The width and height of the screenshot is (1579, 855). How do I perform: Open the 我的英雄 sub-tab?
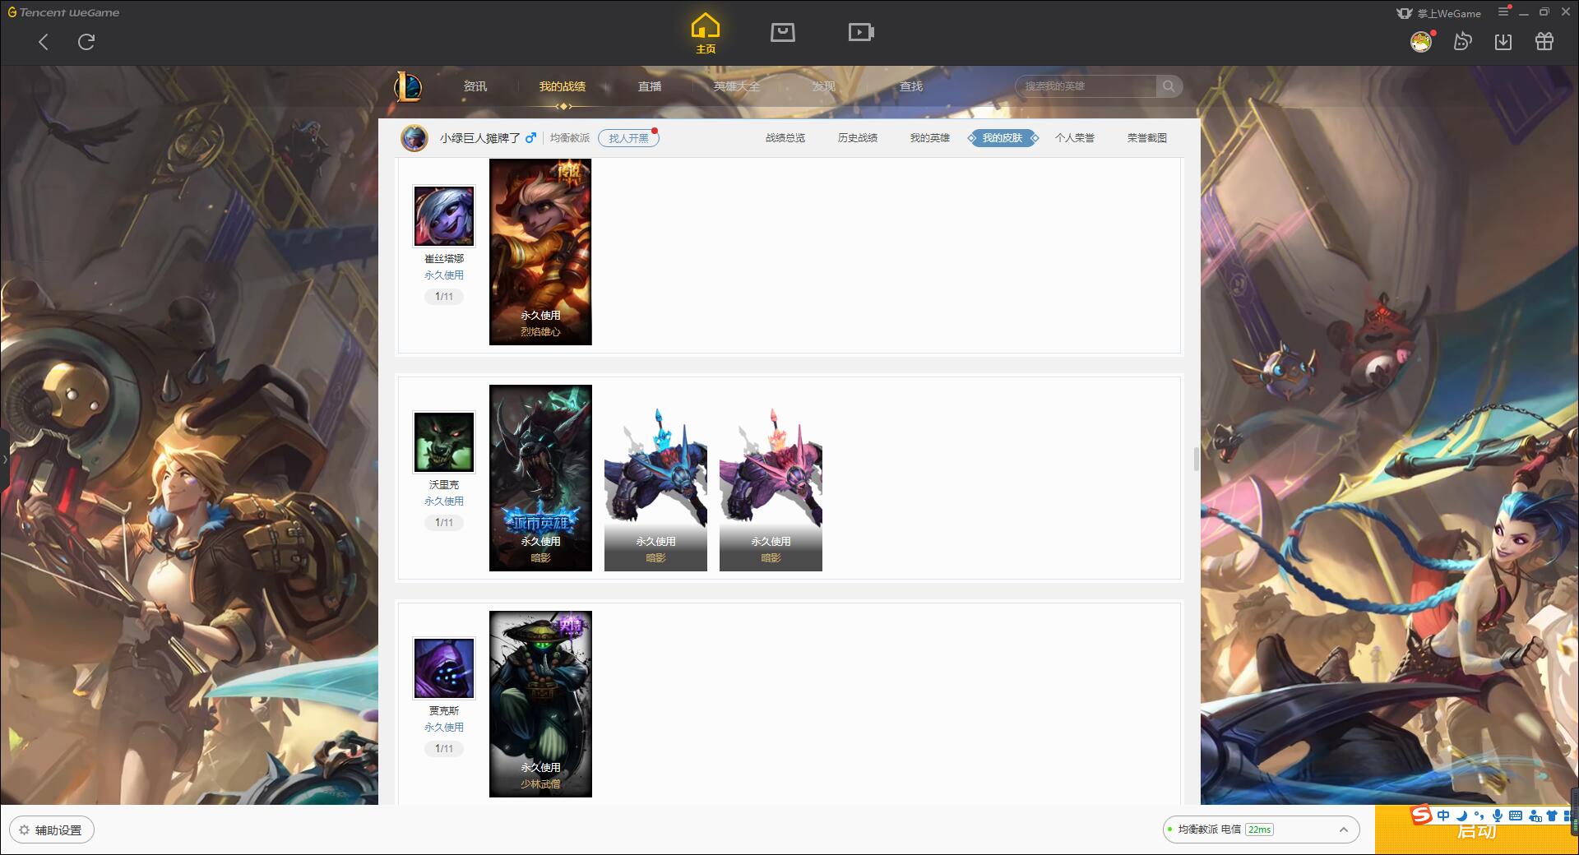point(930,138)
